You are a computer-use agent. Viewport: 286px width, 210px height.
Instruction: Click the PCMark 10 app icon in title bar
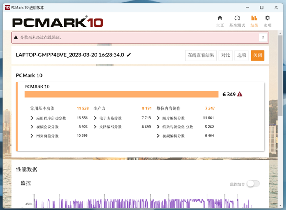[x=7, y=8]
